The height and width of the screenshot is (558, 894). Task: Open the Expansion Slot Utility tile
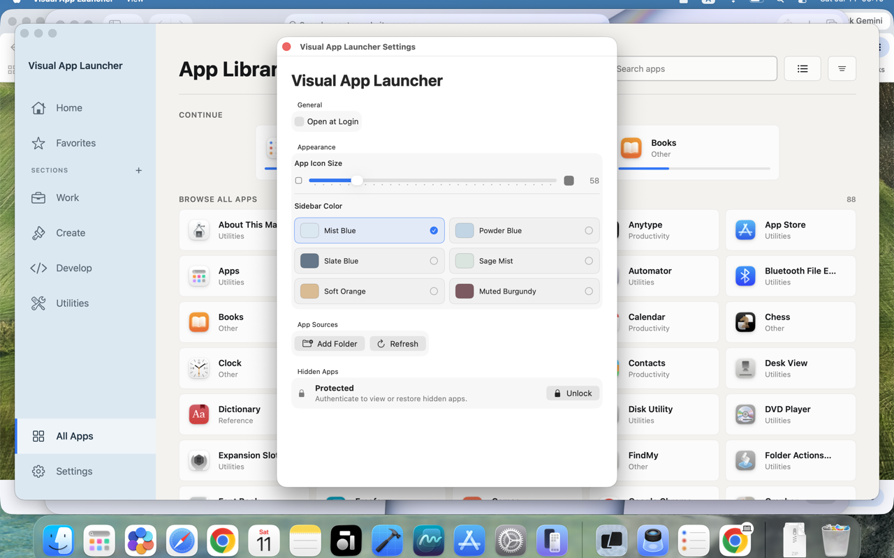tap(229, 460)
